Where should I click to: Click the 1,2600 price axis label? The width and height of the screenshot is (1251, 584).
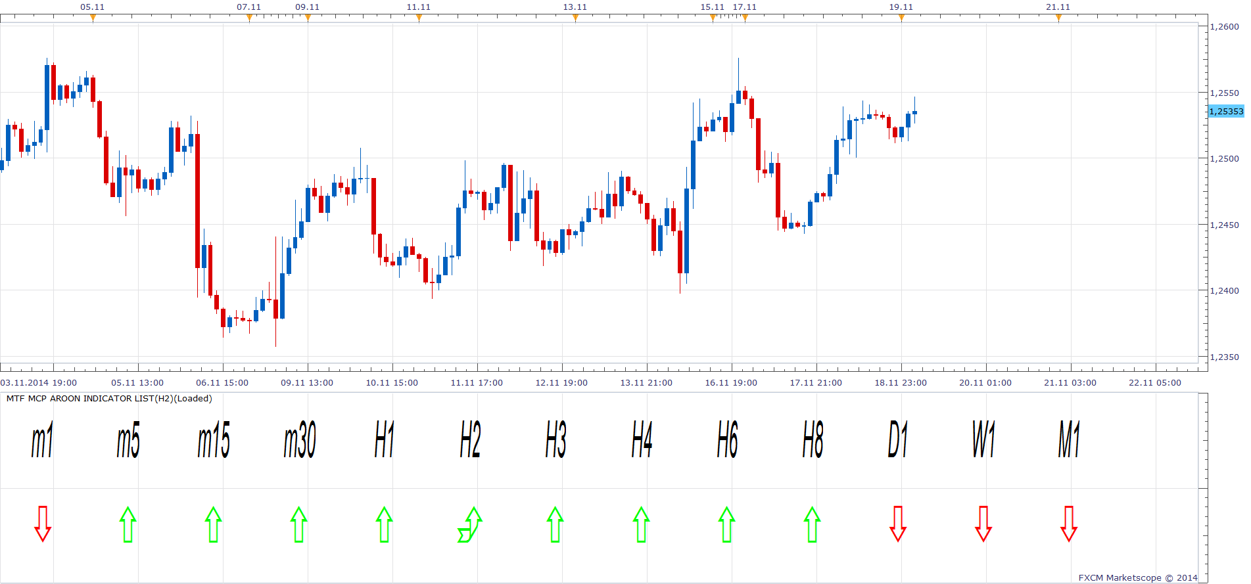coord(1225,27)
